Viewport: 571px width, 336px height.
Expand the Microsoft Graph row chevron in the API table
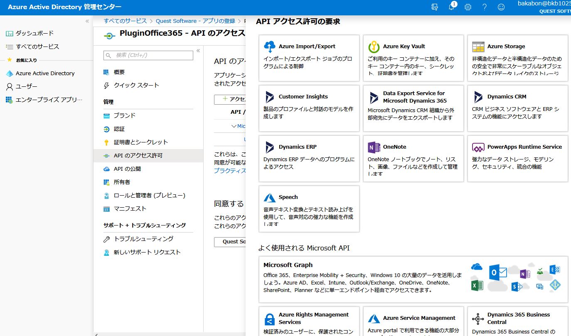pyautogui.click(x=234, y=126)
